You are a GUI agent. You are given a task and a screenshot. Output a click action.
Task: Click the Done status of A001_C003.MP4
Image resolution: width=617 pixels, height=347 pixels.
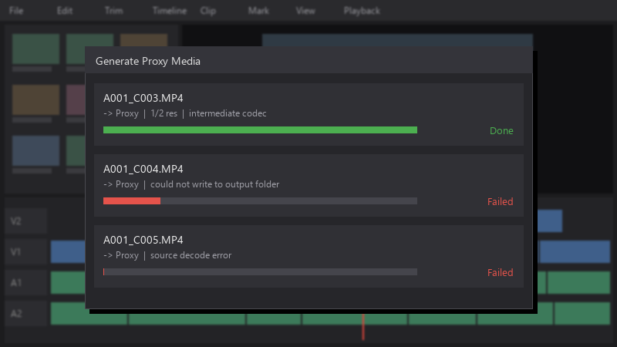(x=501, y=130)
